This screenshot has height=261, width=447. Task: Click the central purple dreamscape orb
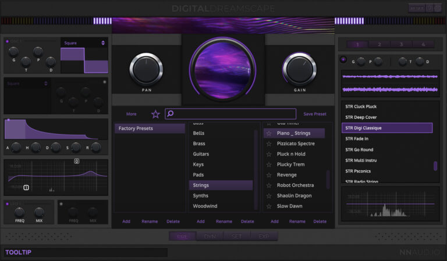tap(223, 69)
